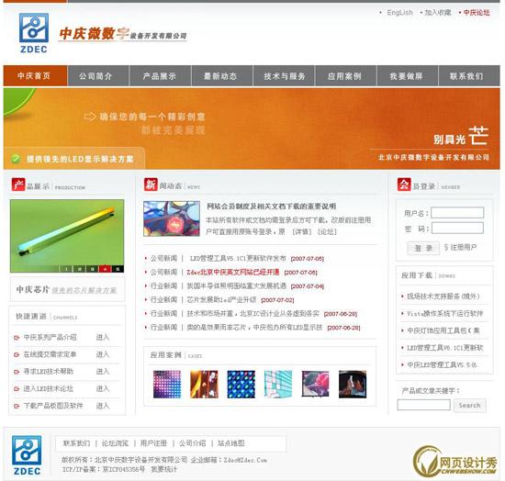Click the 注册用户 register link
The image size is (505, 481).
coord(463,247)
